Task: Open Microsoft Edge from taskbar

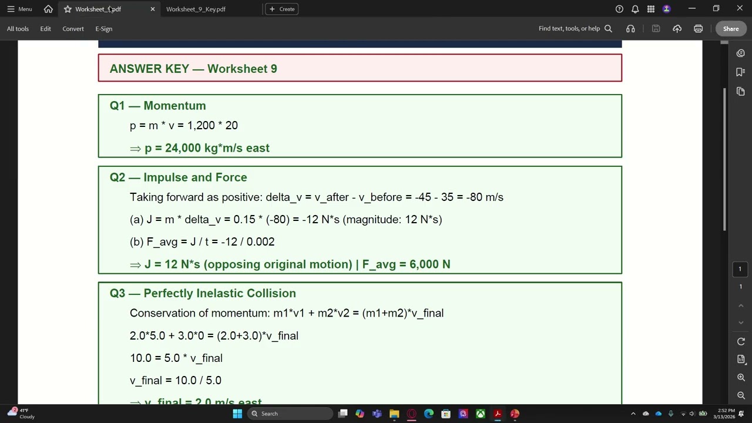Action: [x=429, y=414]
